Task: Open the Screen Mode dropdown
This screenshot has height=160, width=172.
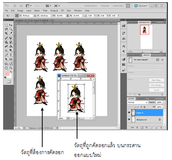Action: (x=57, y=6)
